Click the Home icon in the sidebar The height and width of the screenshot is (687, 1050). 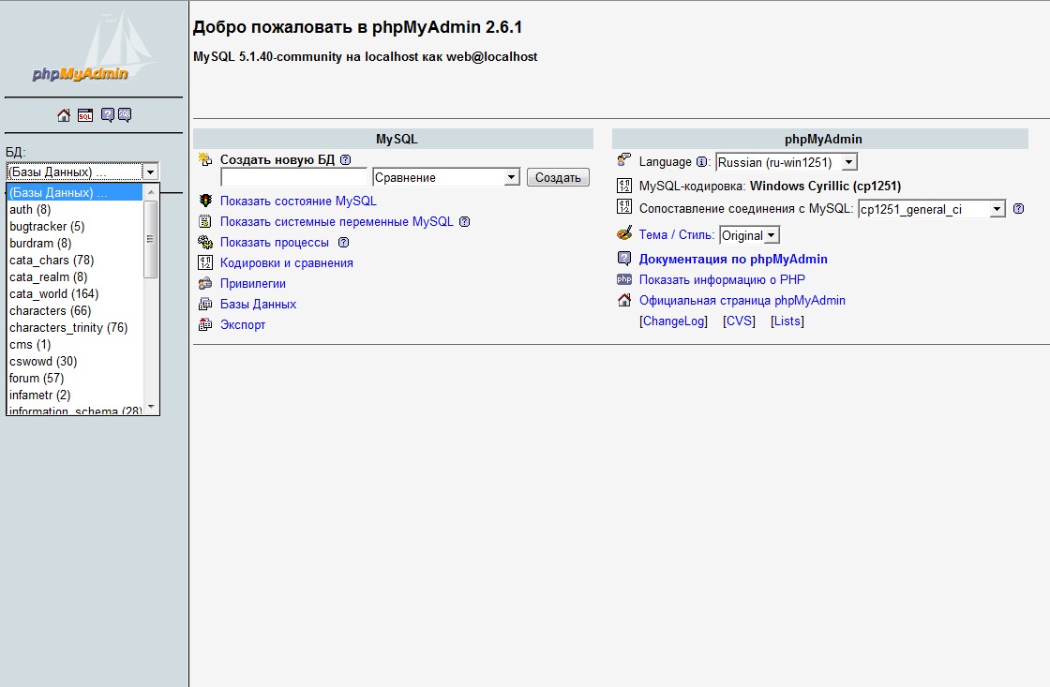tap(64, 115)
